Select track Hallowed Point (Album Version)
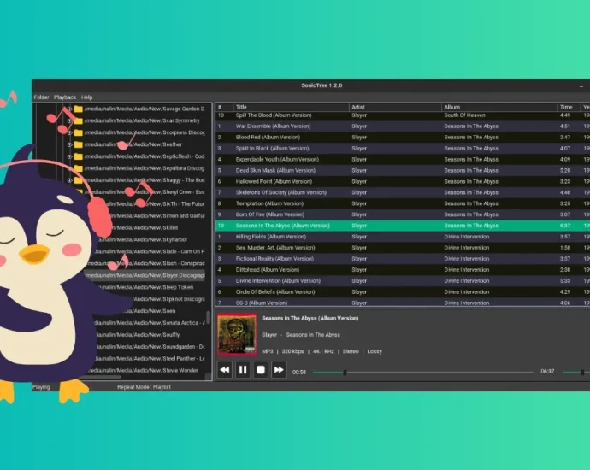The height and width of the screenshot is (470, 590). pos(403,182)
